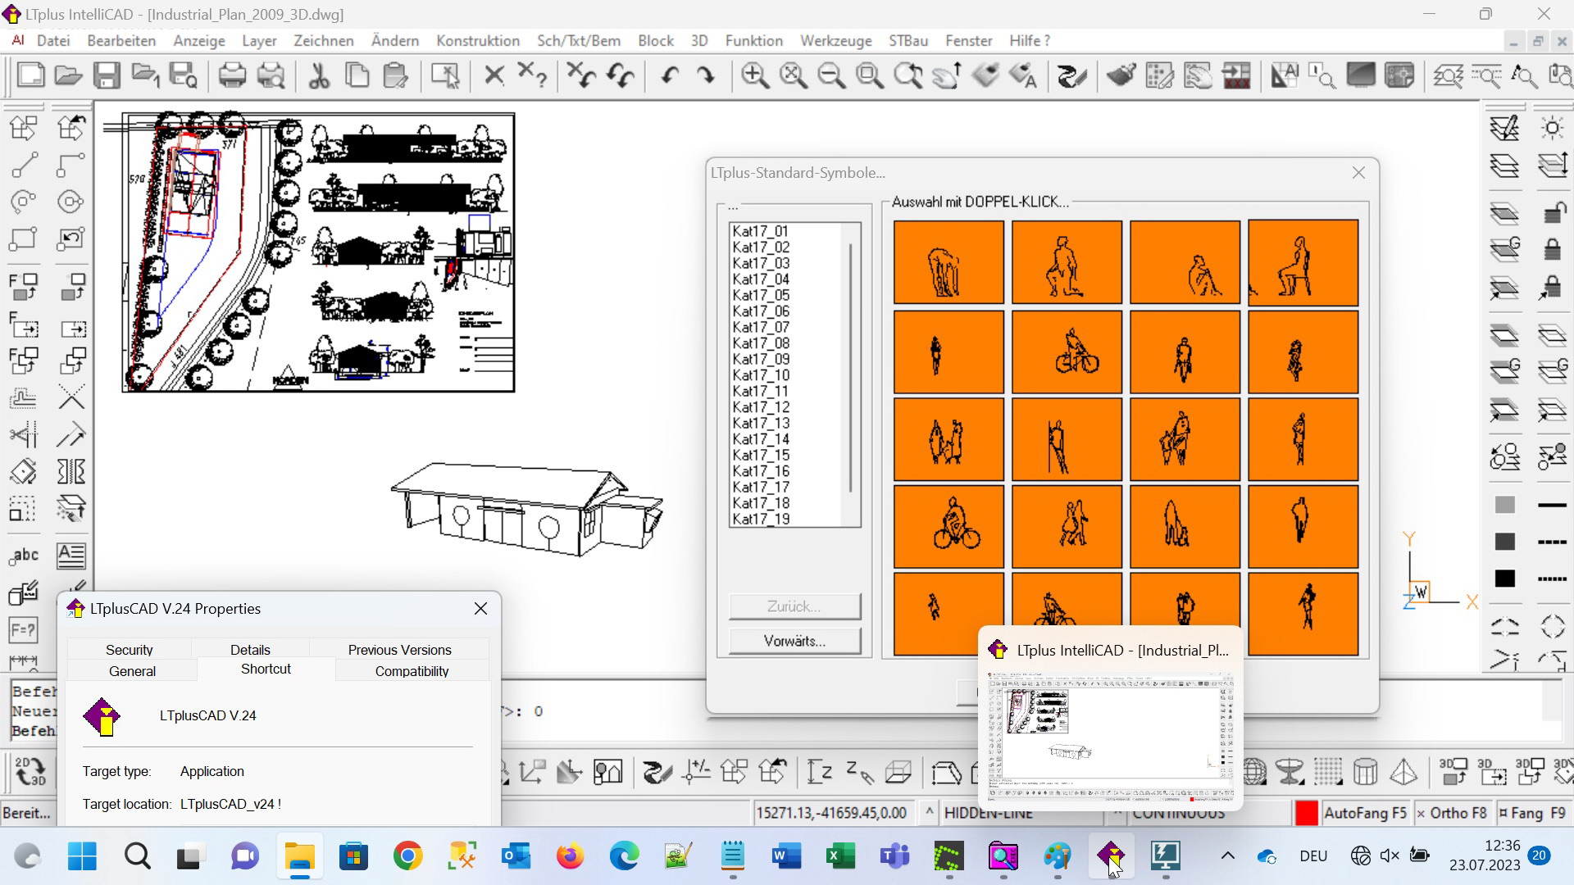
Task: Open file via the folder toolbar icon
Action: 68,75
